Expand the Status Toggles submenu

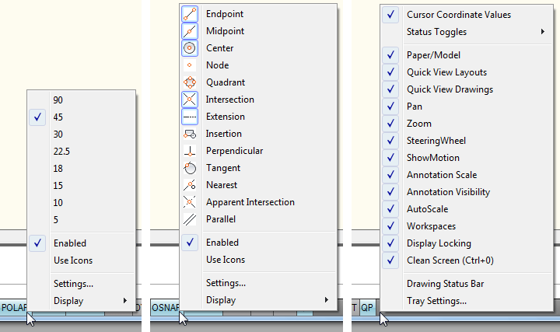[467, 32]
